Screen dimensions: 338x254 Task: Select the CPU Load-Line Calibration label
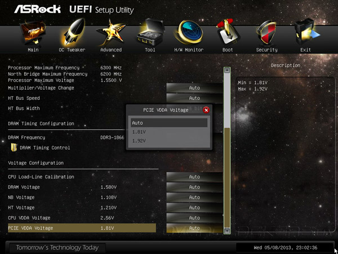click(x=41, y=177)
